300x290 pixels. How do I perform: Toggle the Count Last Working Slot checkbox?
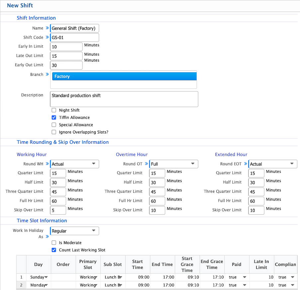(x=54, y=250)
